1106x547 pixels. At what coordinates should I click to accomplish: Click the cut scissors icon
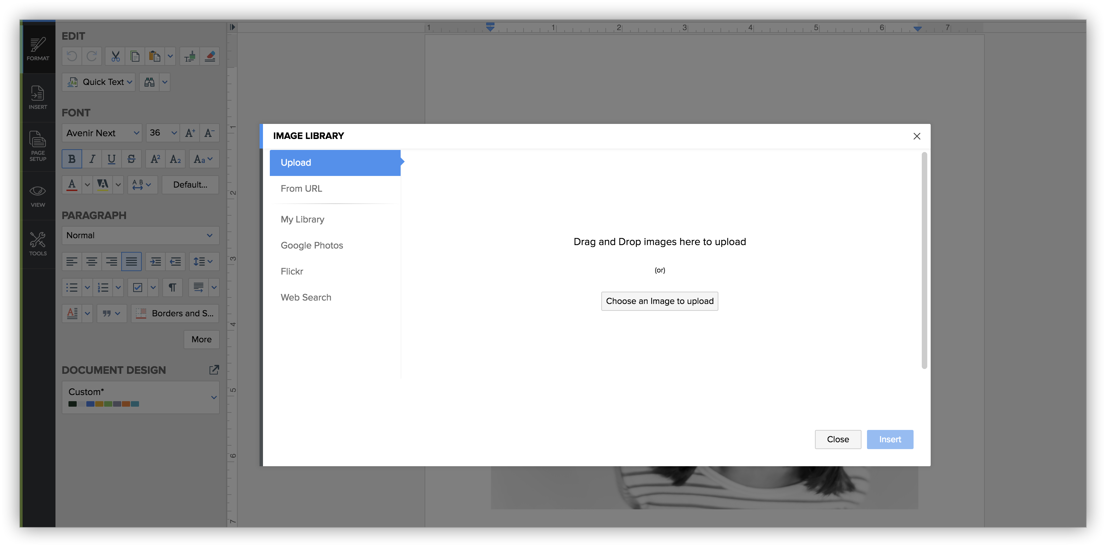115,56
